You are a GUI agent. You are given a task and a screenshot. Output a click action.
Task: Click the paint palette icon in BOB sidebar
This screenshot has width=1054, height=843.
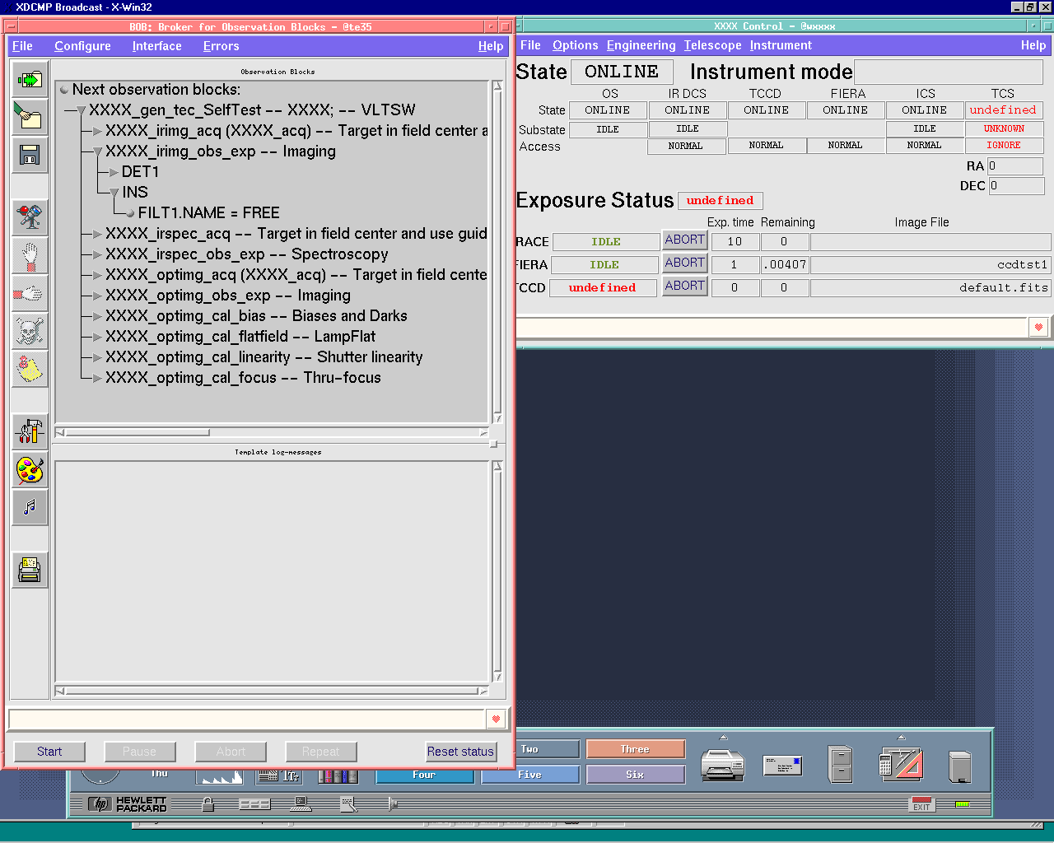click(x=30, y=469)
